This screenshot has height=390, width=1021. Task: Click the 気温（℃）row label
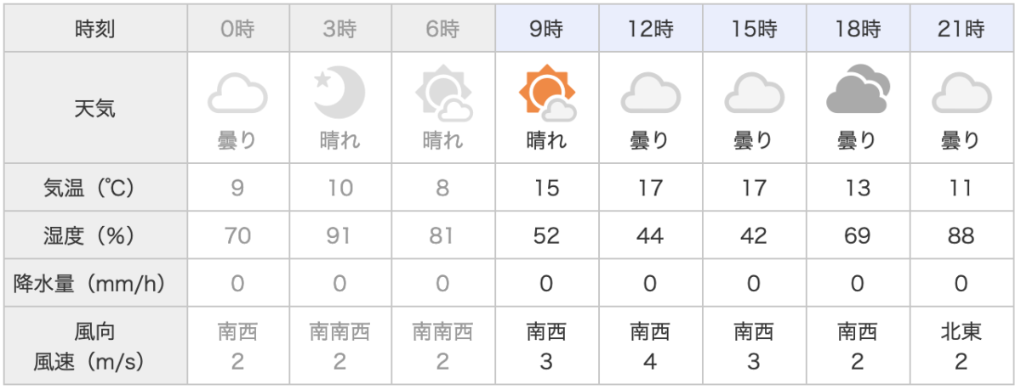[95, 188]
